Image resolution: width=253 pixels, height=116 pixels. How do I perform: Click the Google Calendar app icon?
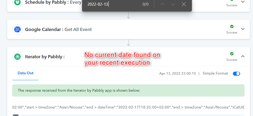(x=17, y=29)
